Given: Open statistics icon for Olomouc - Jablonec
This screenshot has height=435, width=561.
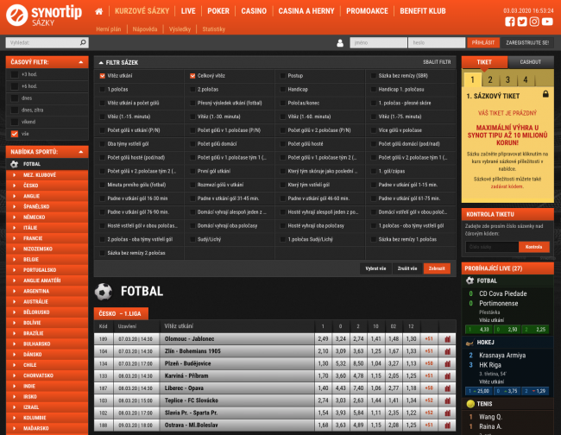Looking at the screenshot, I should (447, 339).
